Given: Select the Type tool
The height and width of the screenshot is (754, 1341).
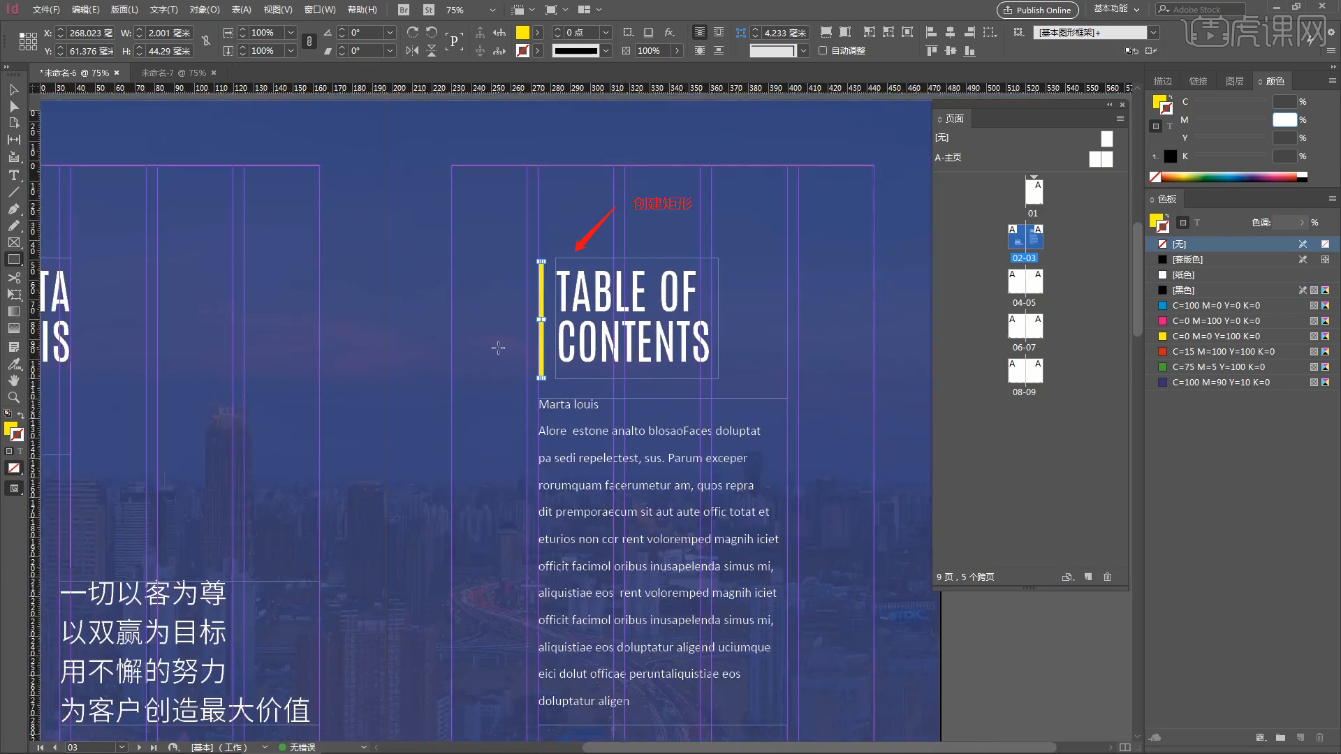Looking at the screenshot, I should tap(13, 175).
